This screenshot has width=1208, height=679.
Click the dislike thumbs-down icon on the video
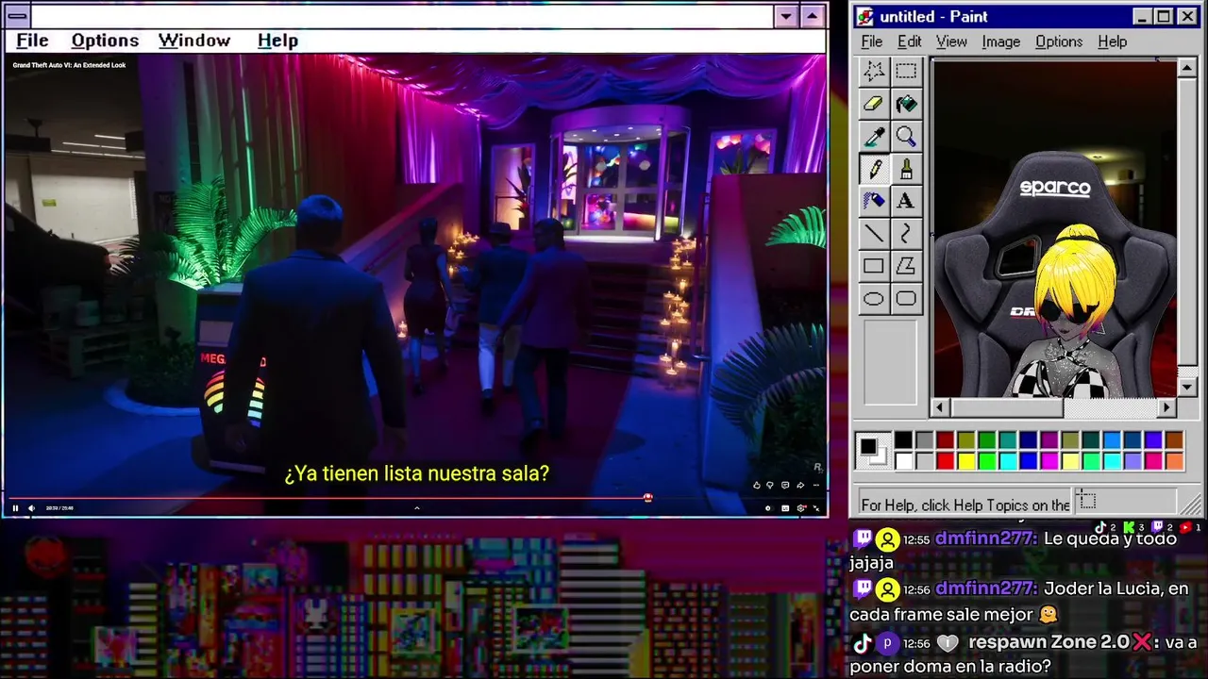coord(770,486)
